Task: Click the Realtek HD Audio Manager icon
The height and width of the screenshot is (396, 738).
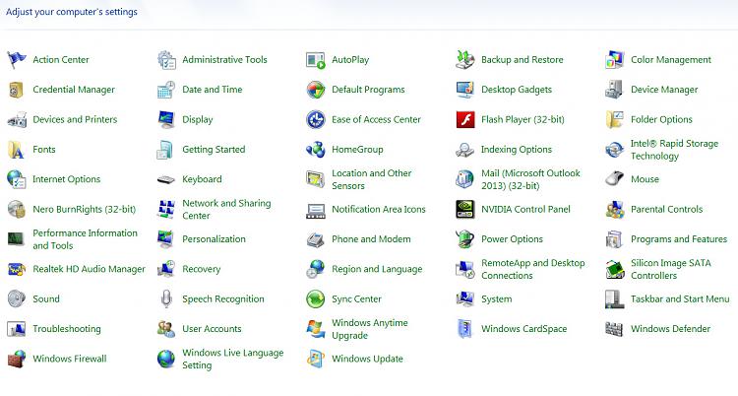Action: tap(17, 269)
